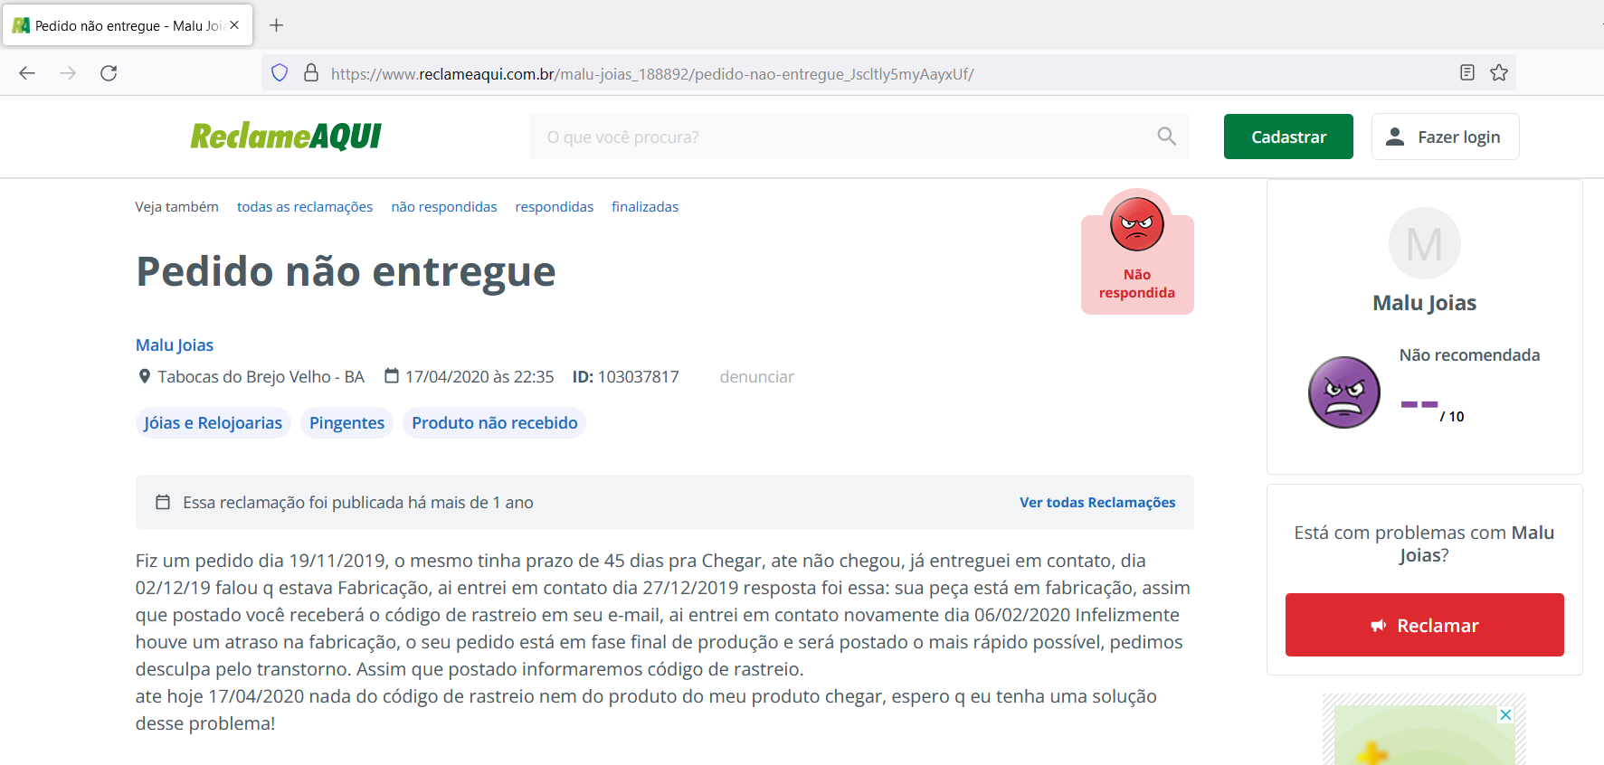Open the 'todas as reclamações' link
1604x765 pixels.
click(x=305, y=207)
